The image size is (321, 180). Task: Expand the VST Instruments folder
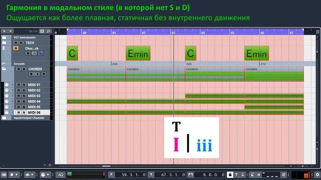pos(4,37)
